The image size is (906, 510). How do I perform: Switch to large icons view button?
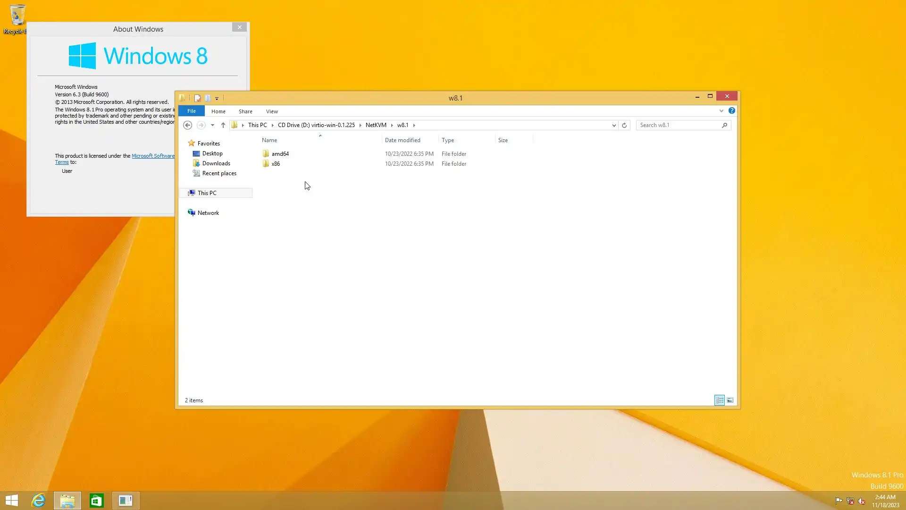[x=730, y=400]
